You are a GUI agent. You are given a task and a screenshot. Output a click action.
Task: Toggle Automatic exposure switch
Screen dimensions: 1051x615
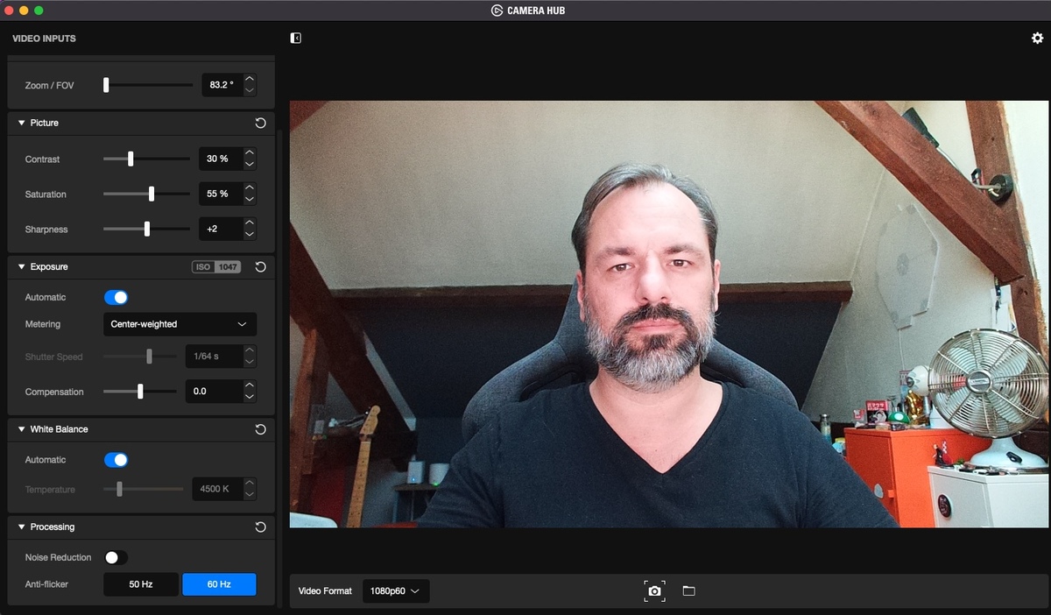coord(116,297)
